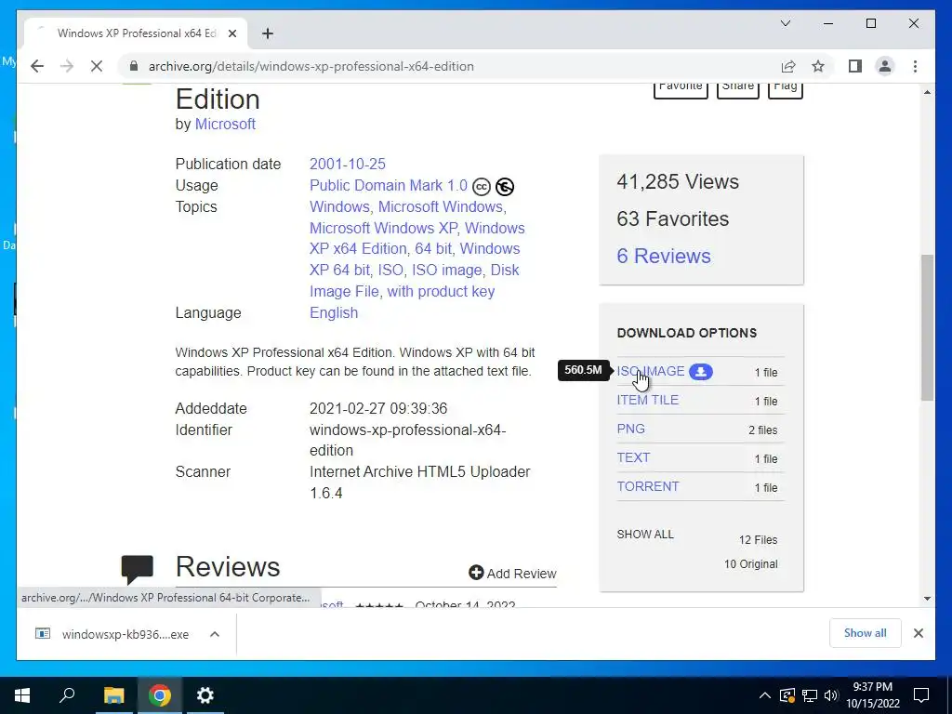The height and width of the screenshot is (714, 952).
Task: Open the Microsoft author link
Action: 225,124
